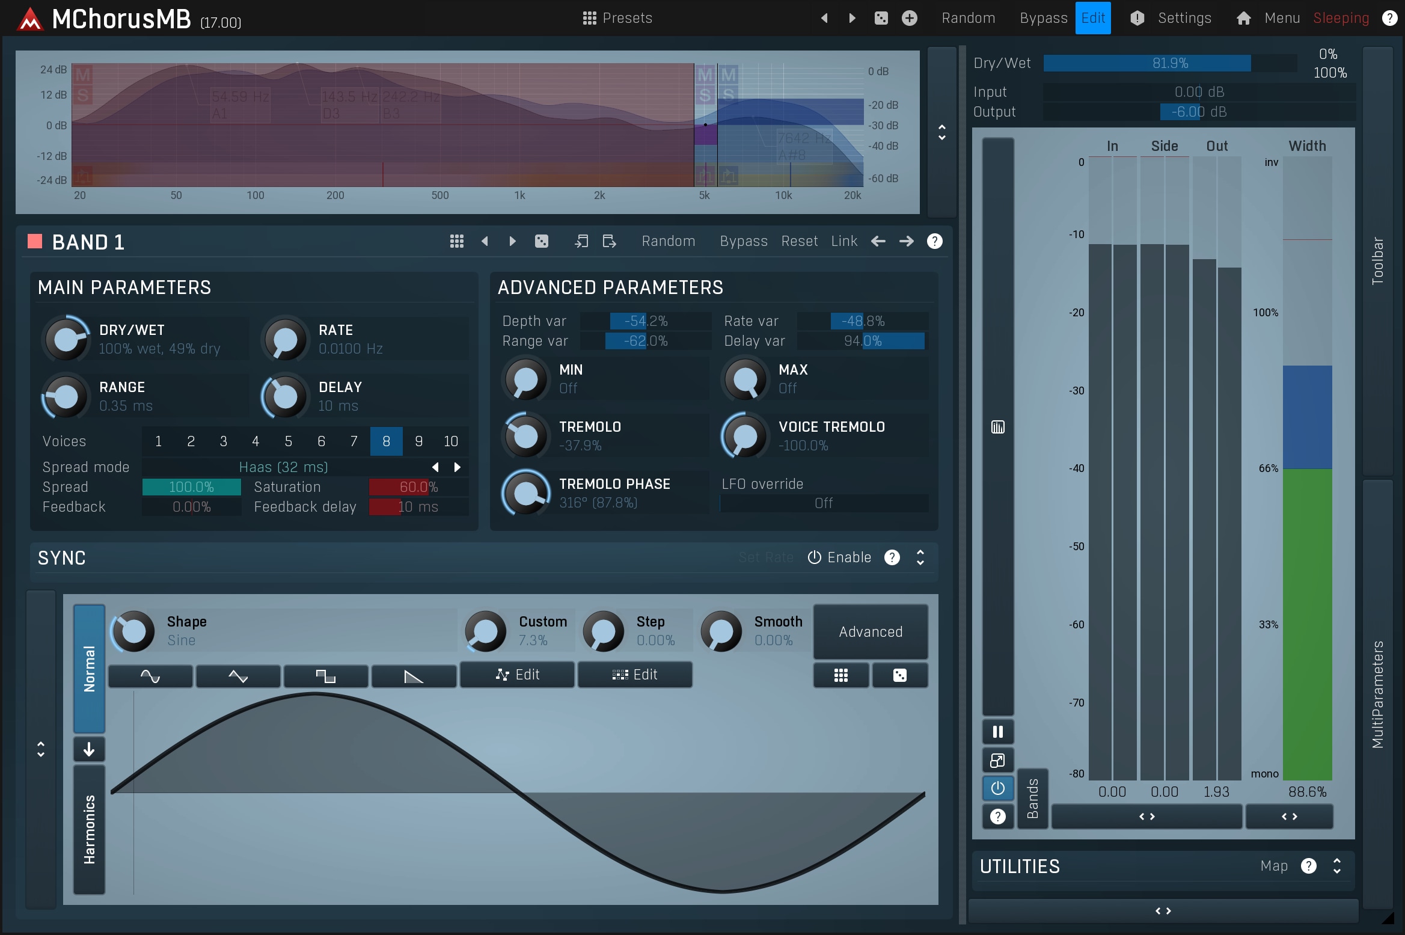
Task: Adjust the top Dry/Wet slider
Action: click(x=1169, y=63)
